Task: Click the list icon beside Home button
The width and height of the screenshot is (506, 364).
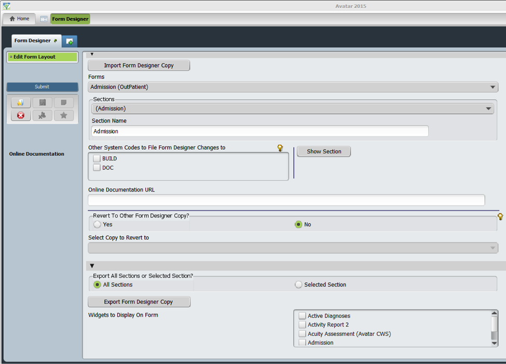Action: 44,18
